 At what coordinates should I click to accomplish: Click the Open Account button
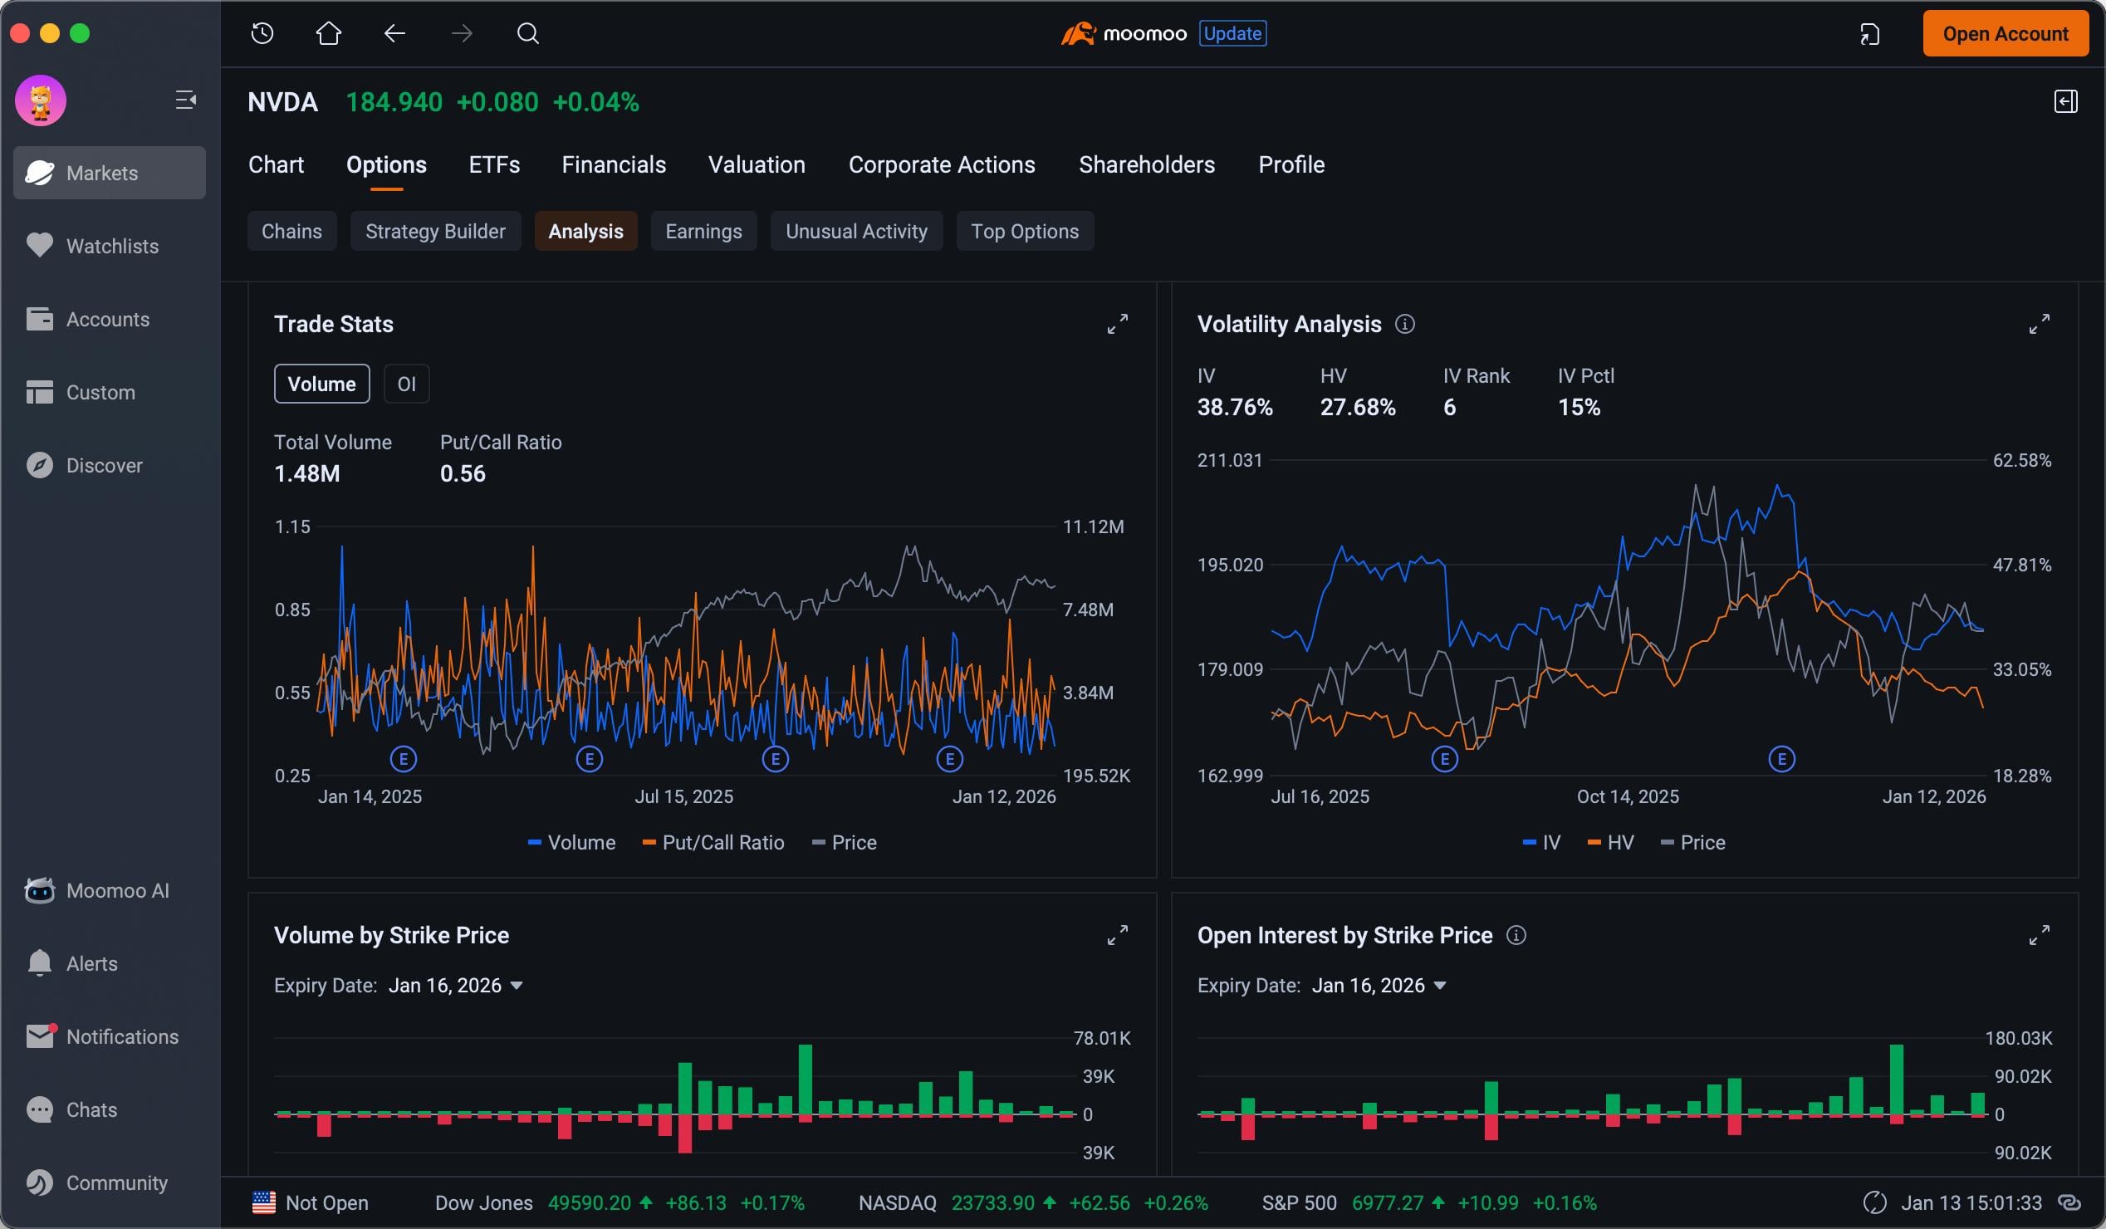[2005, 33]
